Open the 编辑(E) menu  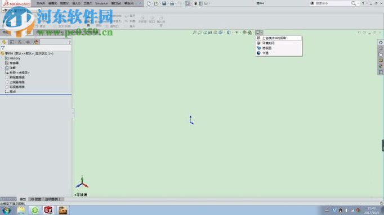click(x=53, y=3)
